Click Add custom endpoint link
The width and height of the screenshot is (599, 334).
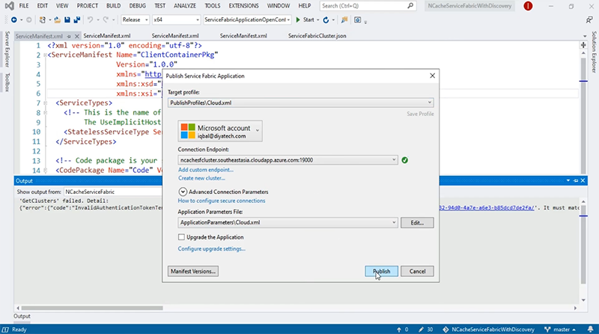pos(206,170)
